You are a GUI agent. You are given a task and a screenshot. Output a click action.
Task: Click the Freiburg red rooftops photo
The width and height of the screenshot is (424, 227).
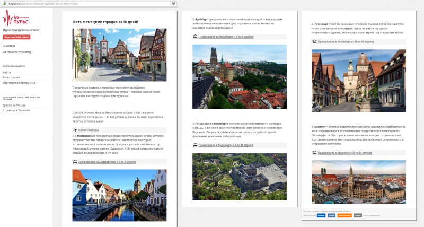click(240, 76)
